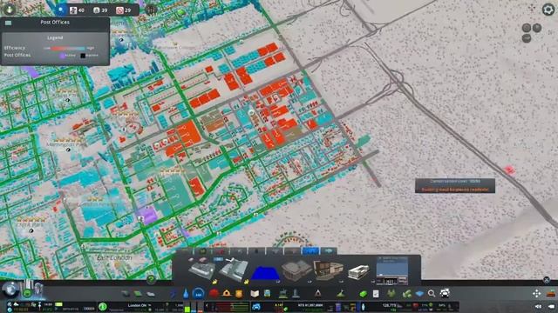Image resolution: width=558 pixels, height=313 pixels.
Task: Click the money balance in status bar
Action: click(x=310, y=305)
